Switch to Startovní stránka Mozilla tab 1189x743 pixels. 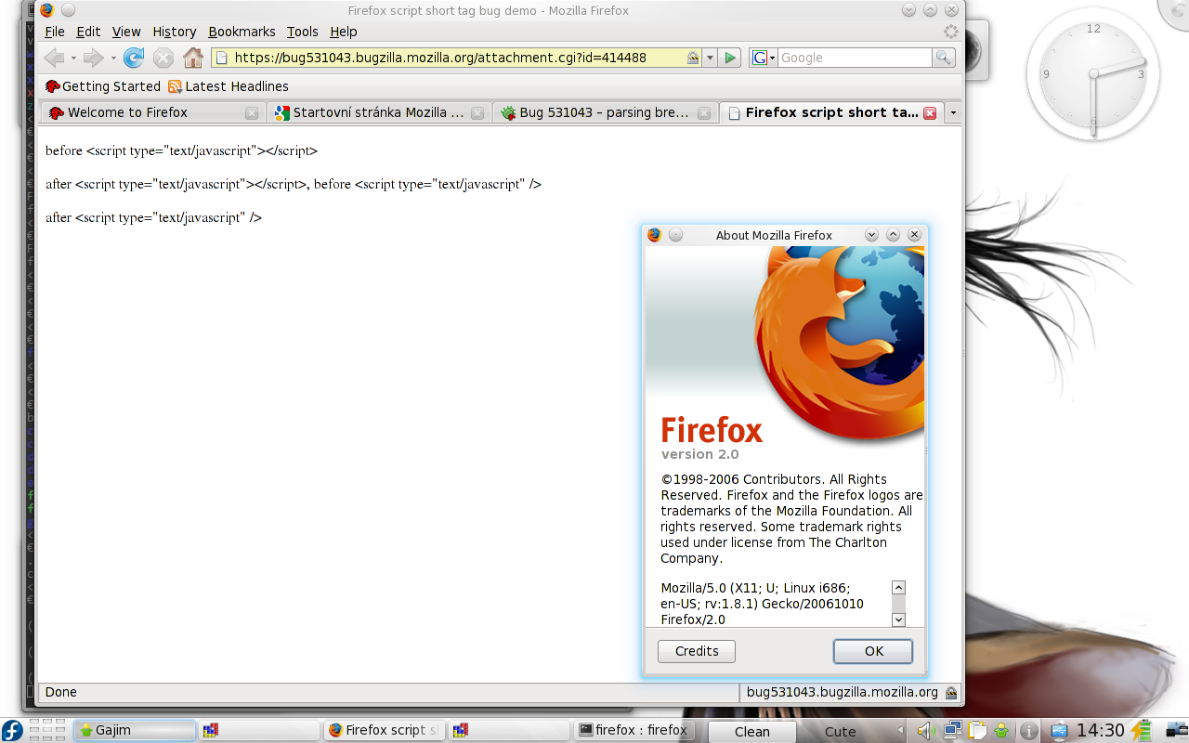tap(378, 113)
